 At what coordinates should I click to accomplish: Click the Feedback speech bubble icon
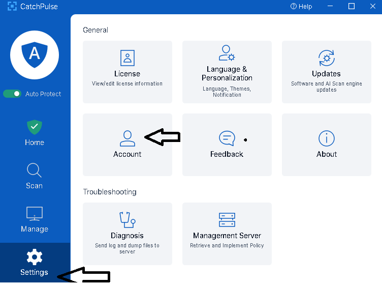point(227,138)
